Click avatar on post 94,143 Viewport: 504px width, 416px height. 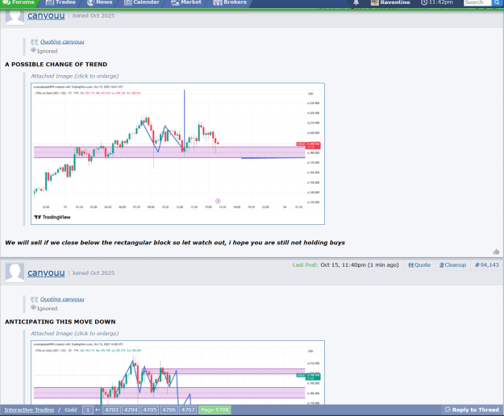click(15, 272)
